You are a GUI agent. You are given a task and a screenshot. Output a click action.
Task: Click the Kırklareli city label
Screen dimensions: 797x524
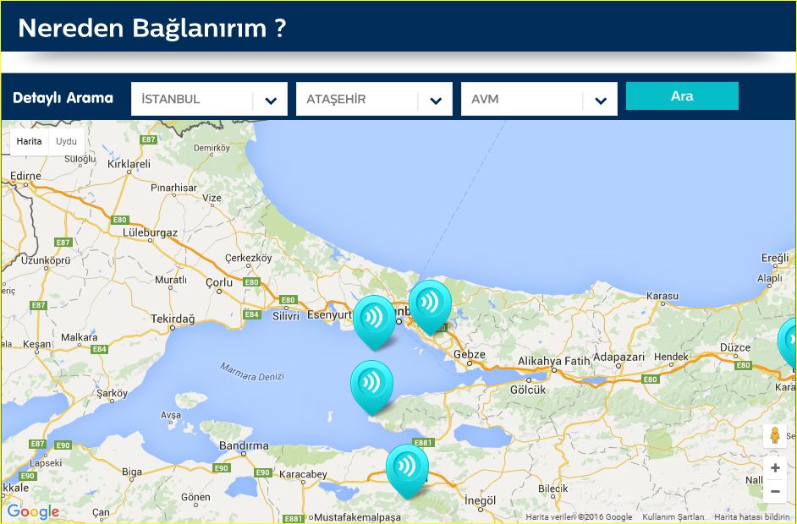click(129, 164)
